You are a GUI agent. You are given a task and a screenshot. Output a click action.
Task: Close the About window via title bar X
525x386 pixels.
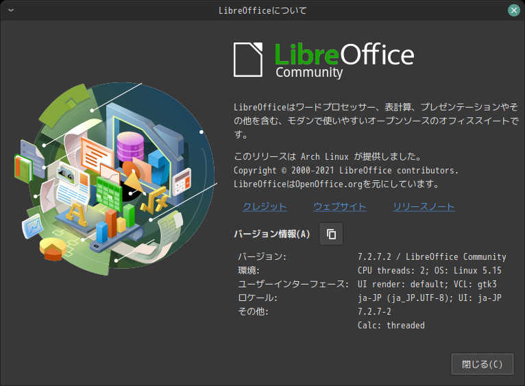click(x=513, y=10)
